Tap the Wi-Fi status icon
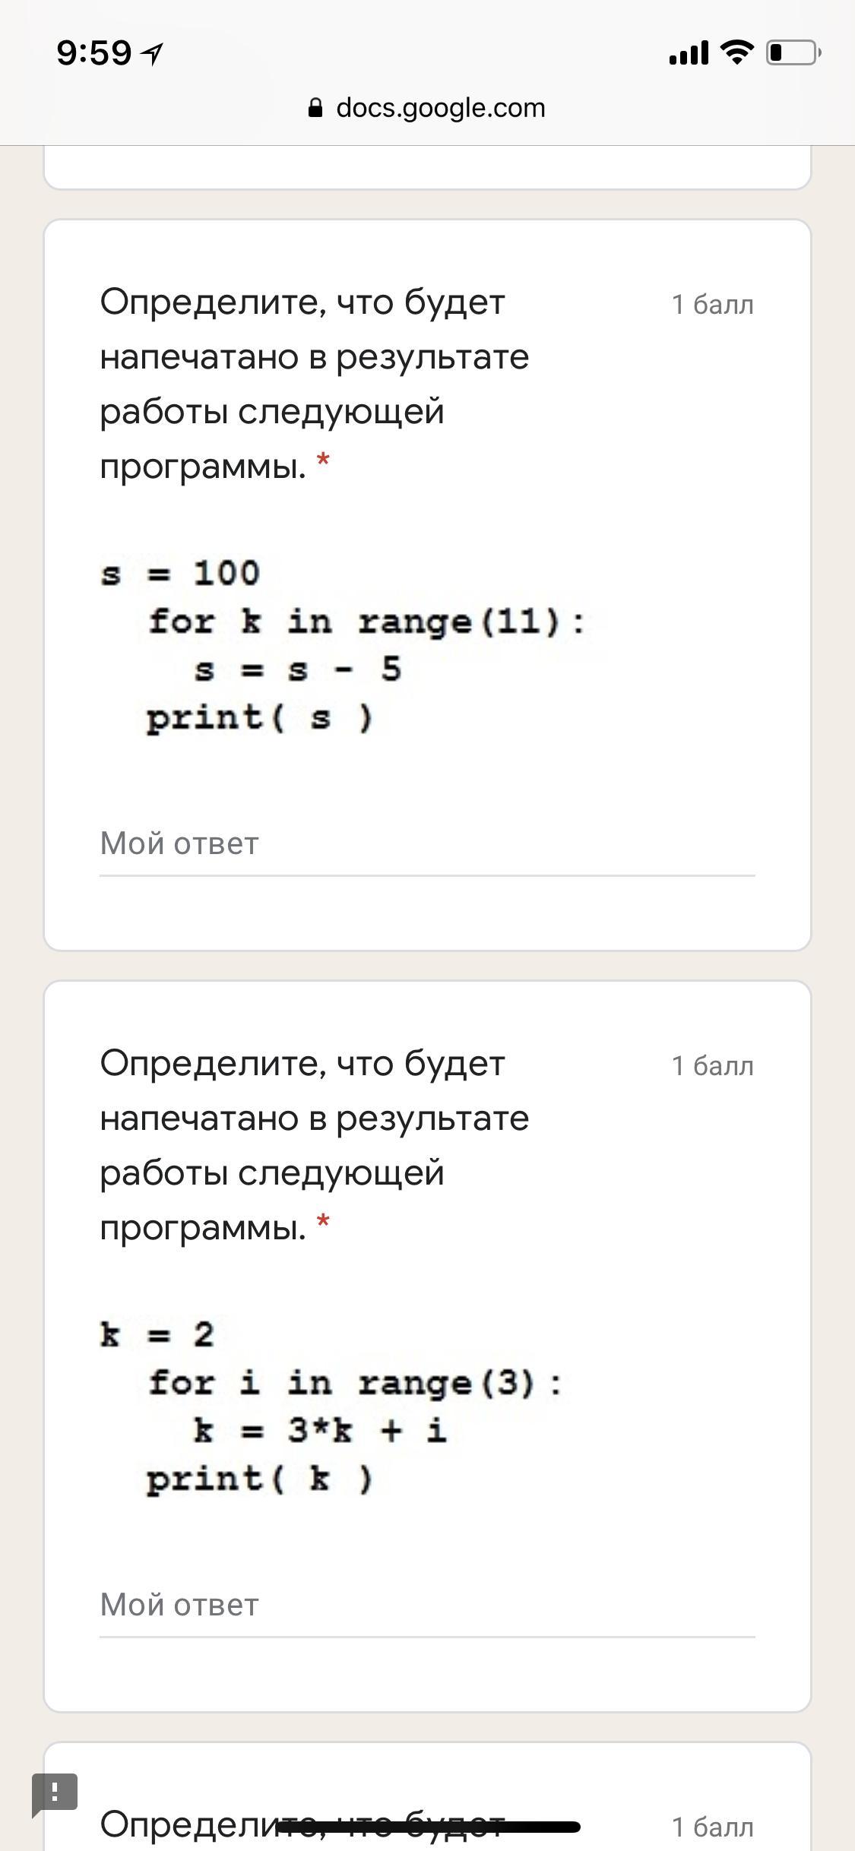The image size is (855, 1851). pos(736,52)
